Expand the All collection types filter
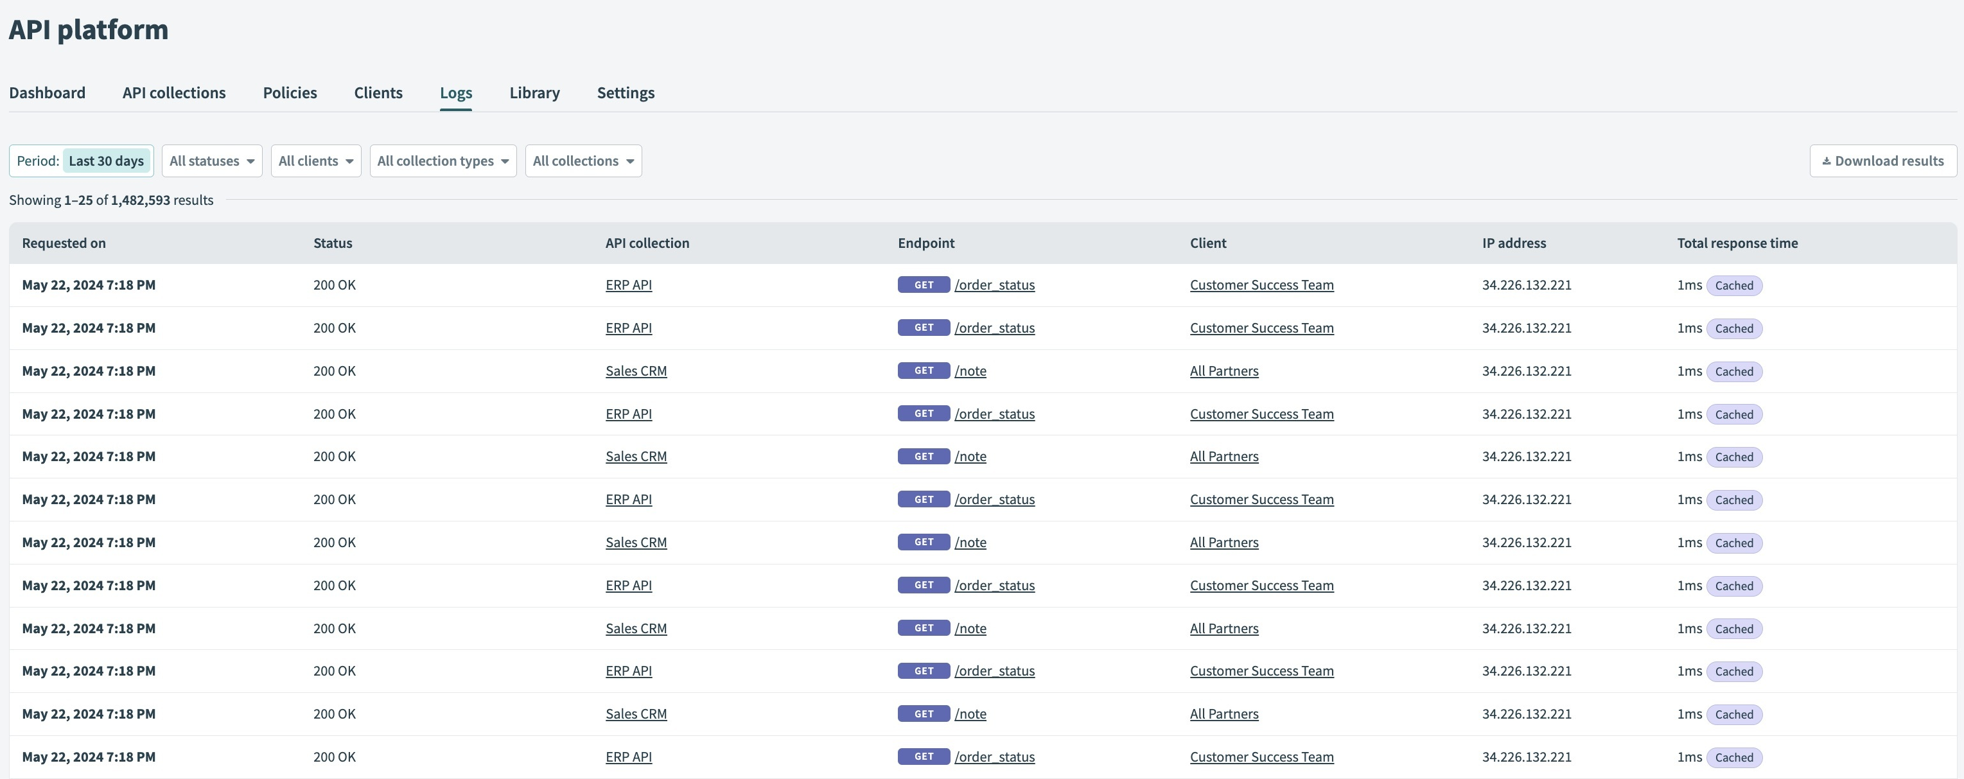Screen dimensions: 1964x779 coord(443,160)
